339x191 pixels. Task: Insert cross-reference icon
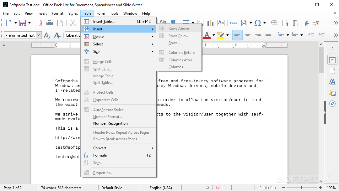[316, 23]
